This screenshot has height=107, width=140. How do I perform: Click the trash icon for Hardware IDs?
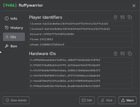[115, 54]
